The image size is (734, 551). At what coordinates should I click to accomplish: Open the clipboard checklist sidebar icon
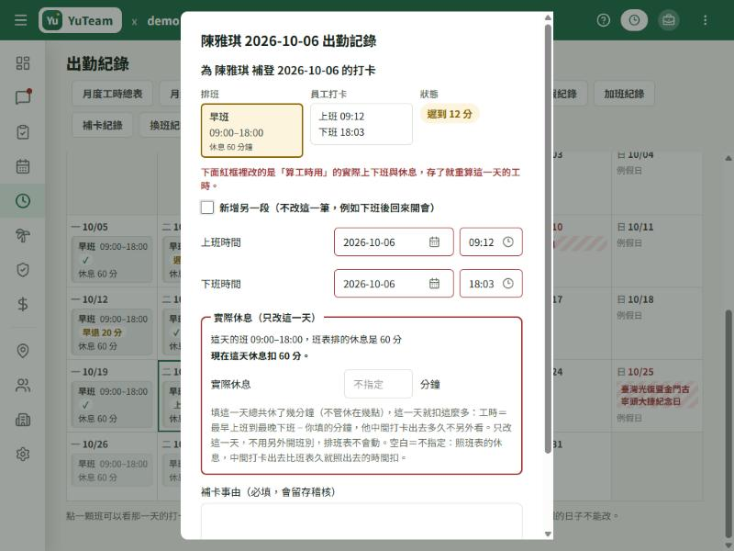pos(22,132)
